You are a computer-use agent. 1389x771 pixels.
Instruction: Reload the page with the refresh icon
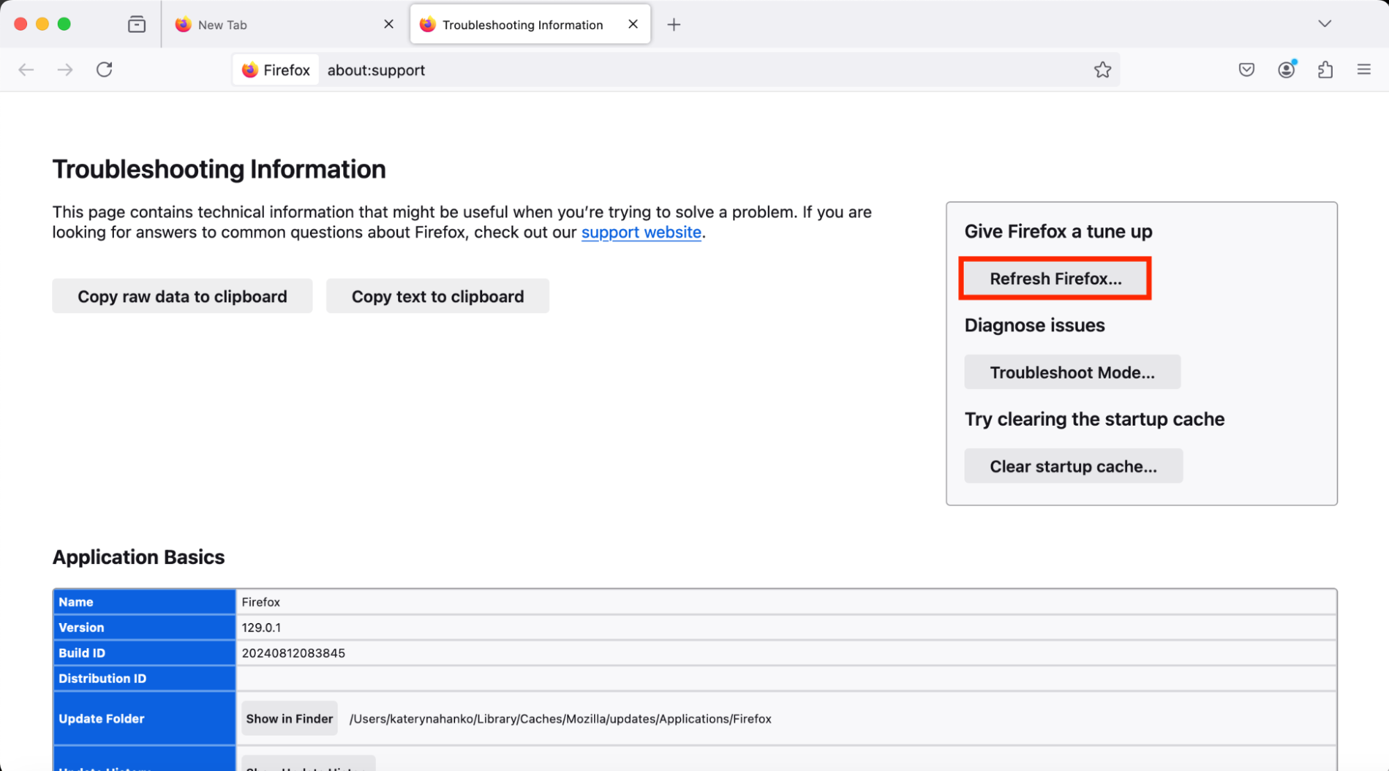point(104,69)
